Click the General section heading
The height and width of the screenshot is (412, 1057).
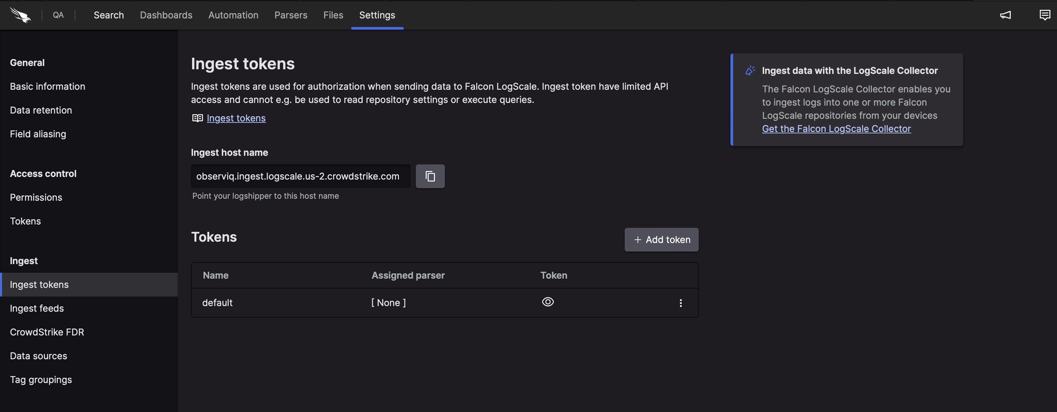pyautogui.click(x=27, y=63)
